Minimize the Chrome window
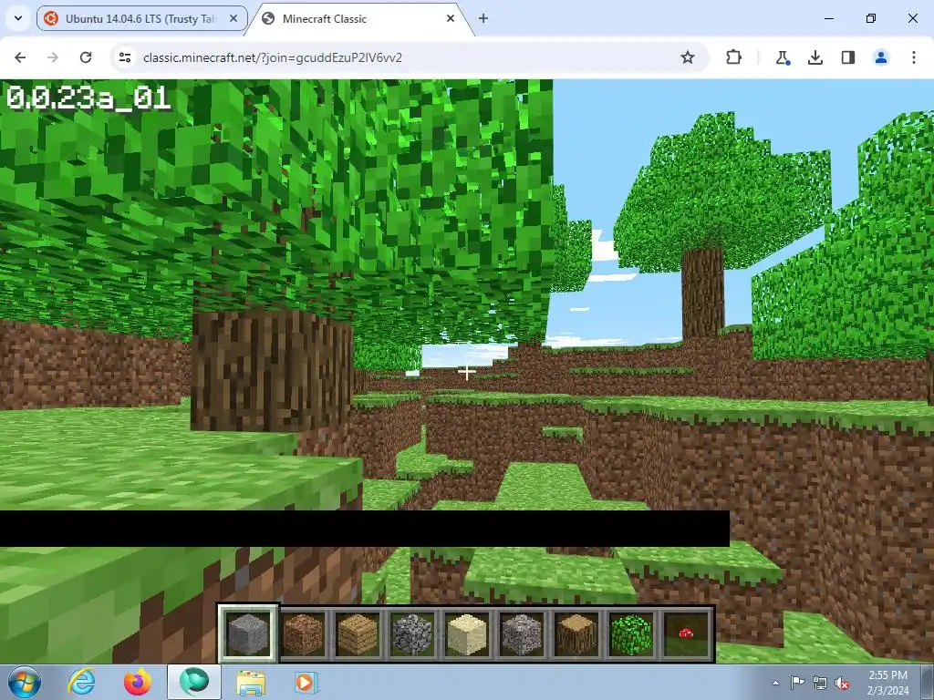 pos(828,18)
